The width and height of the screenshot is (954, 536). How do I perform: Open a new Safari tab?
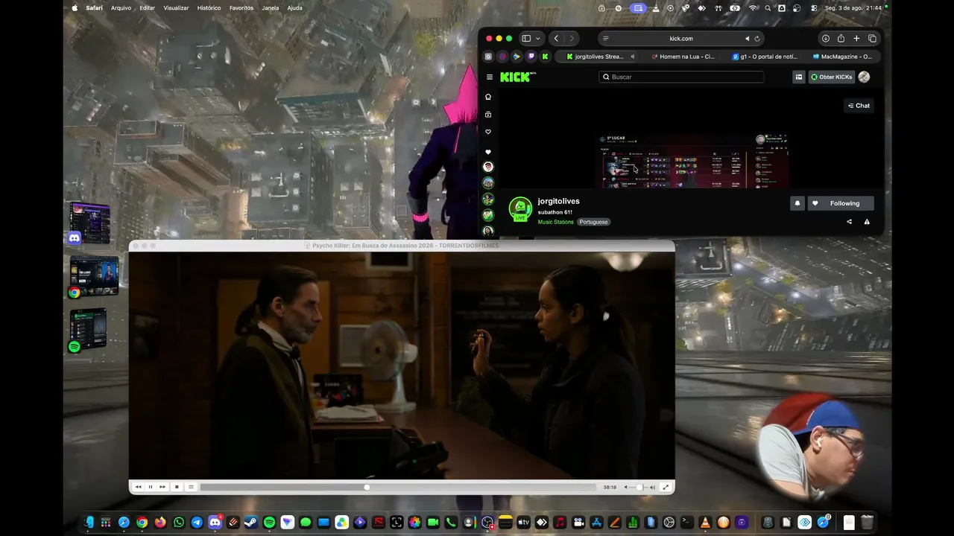tap(856, 39)
